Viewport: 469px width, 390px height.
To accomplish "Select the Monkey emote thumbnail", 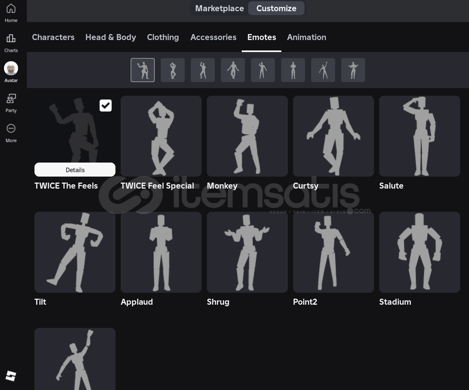I will (247, 136).
